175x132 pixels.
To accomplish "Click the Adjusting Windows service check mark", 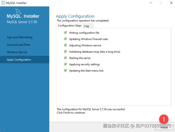I will (x=66, y=45).
